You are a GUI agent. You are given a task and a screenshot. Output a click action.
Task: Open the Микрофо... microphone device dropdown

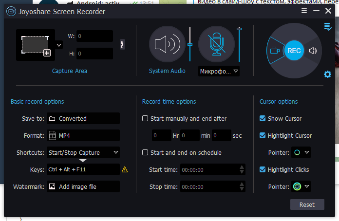[x=219, y=71]
